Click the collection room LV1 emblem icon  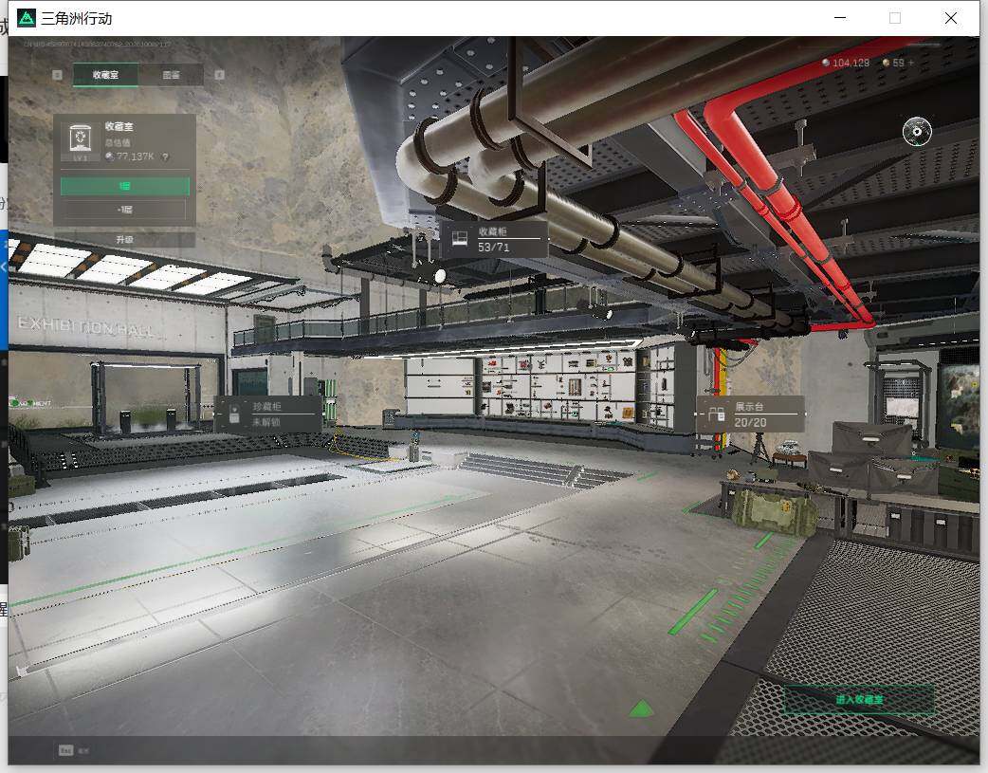[x=80, y=140]
